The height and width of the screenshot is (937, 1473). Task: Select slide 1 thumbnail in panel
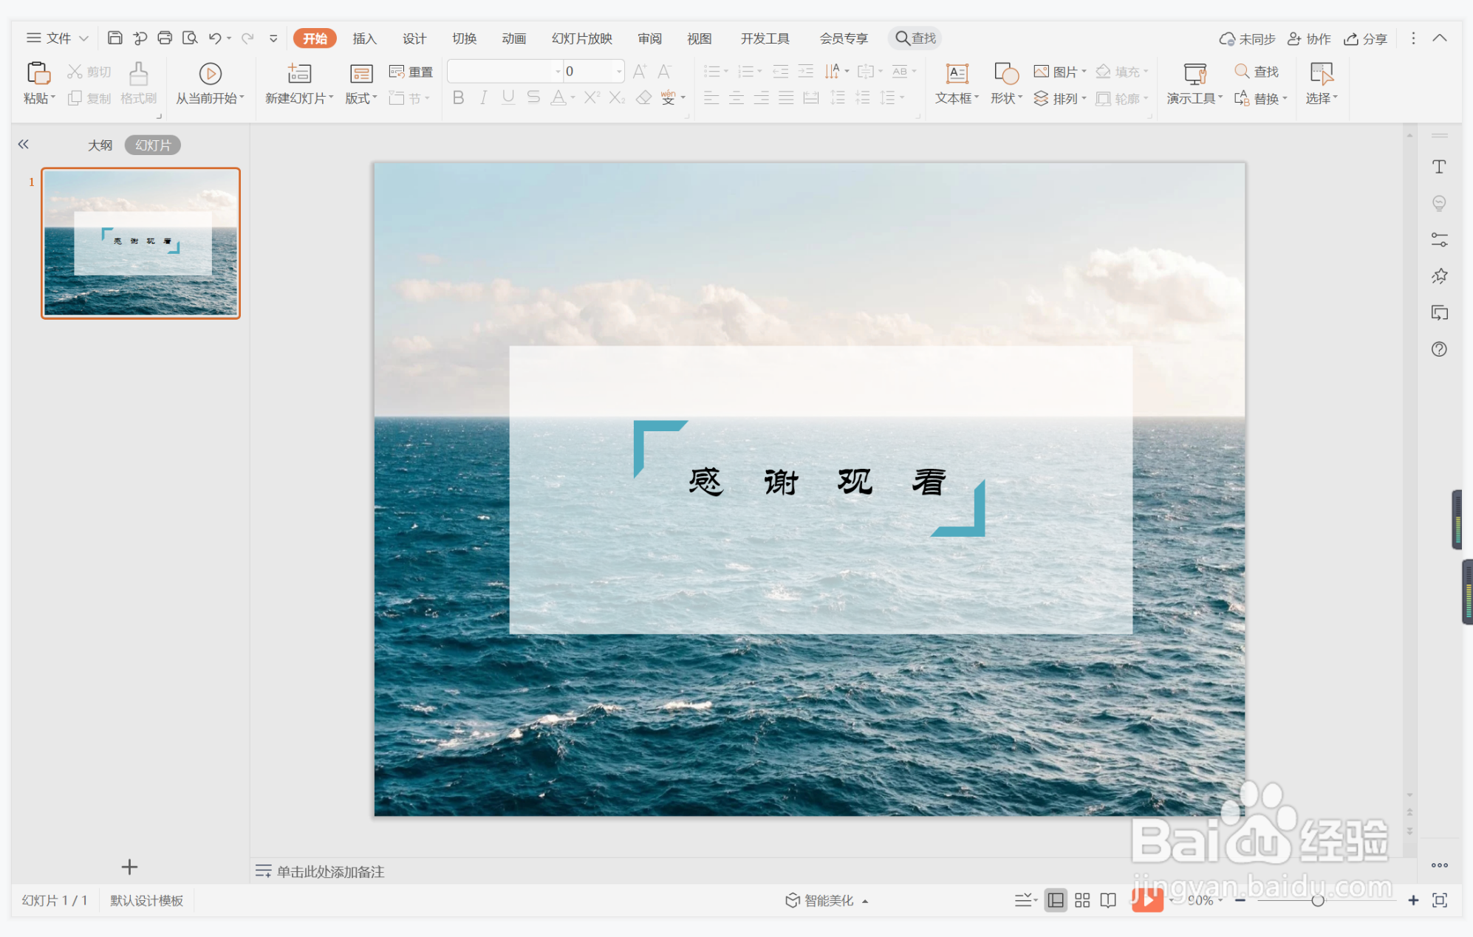[140, 243]
